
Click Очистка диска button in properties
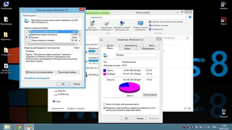pos(150,95)
